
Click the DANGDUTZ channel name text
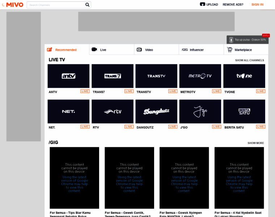coord(145,127)
